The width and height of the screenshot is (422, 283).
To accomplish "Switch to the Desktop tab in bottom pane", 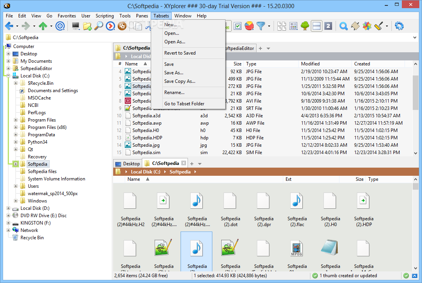I will (127, 164).
